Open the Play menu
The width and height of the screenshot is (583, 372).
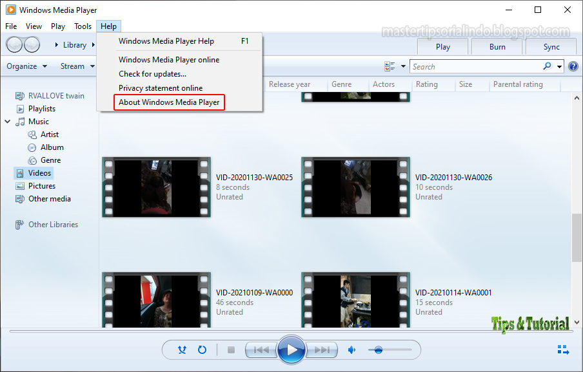pos(58,26)
